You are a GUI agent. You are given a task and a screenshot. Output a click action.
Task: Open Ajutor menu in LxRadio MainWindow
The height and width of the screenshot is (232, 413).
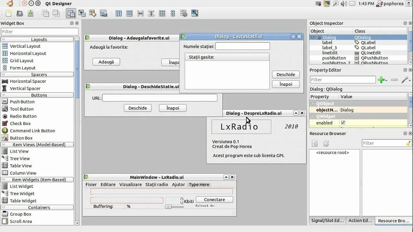pyautogui.click(x=178, y=185)
